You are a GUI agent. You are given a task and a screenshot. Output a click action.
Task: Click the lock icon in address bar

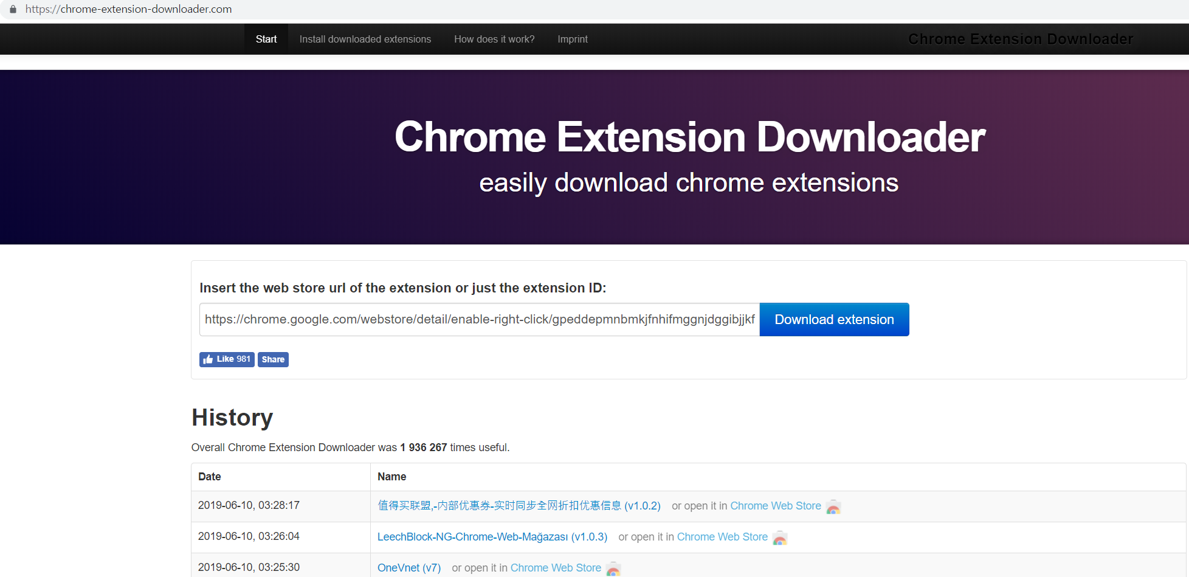13,9
